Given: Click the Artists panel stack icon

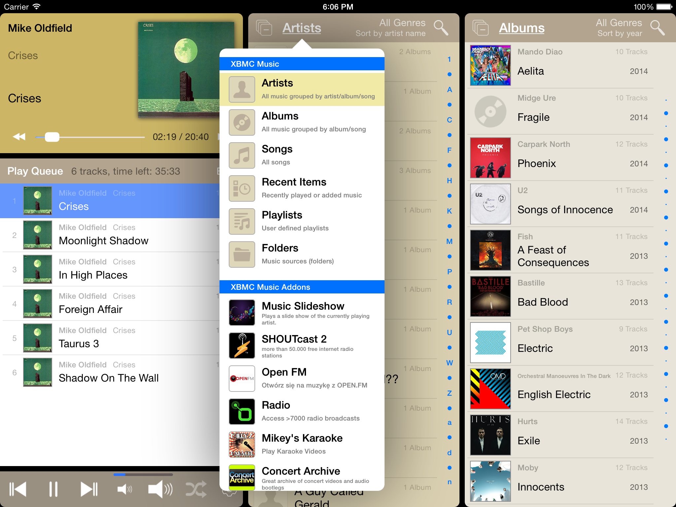Looking at the screenshot, I should tap(264, 28).
